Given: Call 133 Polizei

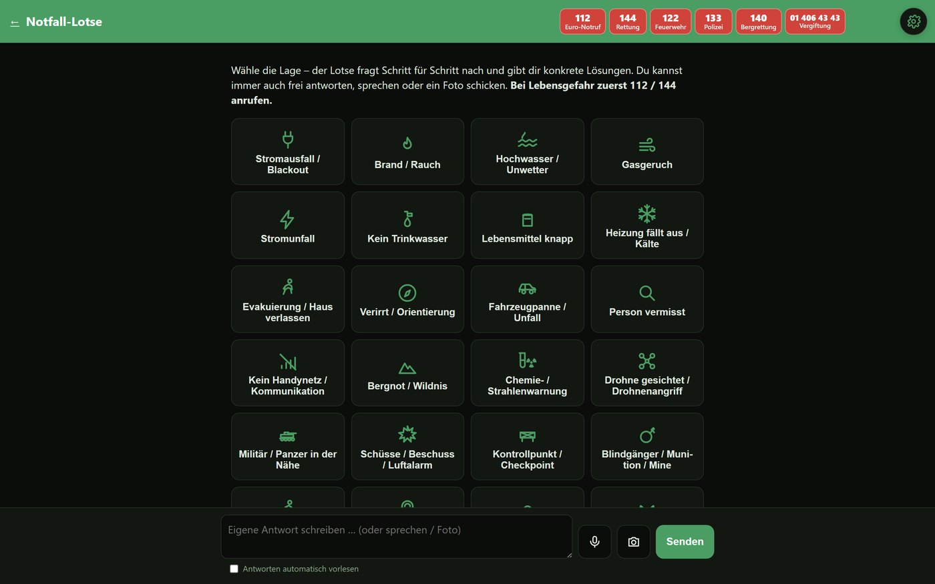Looking at the screenshot, I should pos(713,21).
